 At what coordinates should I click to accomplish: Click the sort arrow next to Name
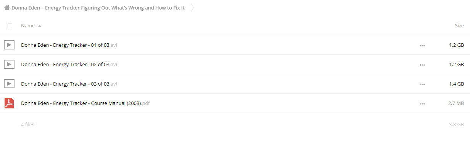pyautogui.click(x=40, y=26)
